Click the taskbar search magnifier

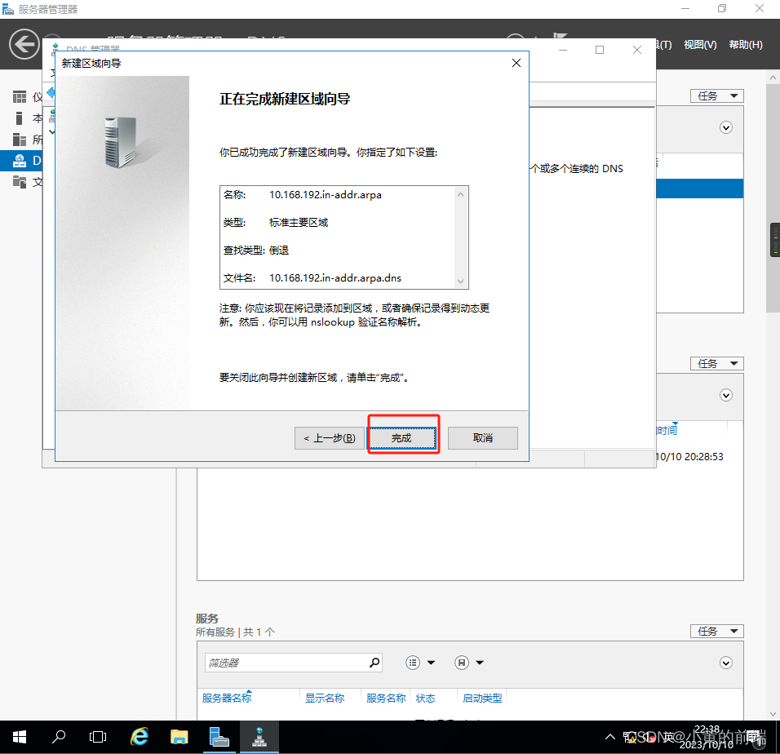58,737
